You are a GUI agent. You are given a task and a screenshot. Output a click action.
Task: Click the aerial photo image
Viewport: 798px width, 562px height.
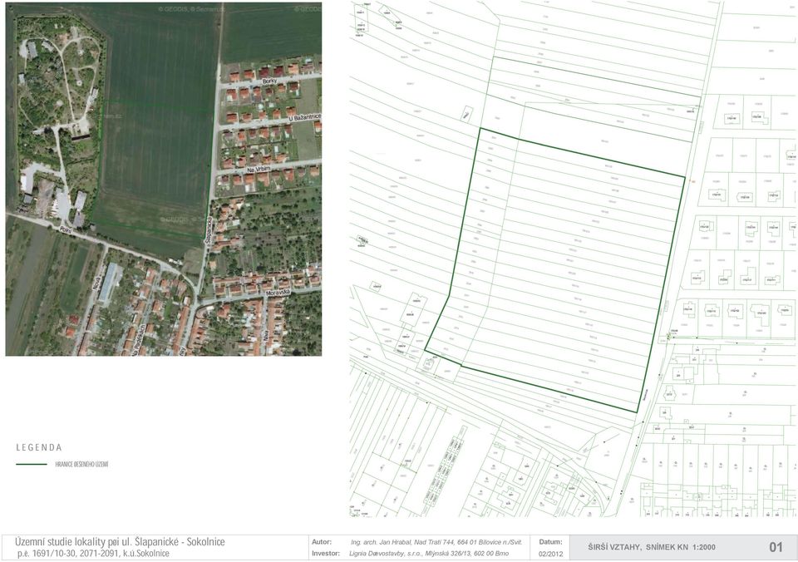click(164, 180)
